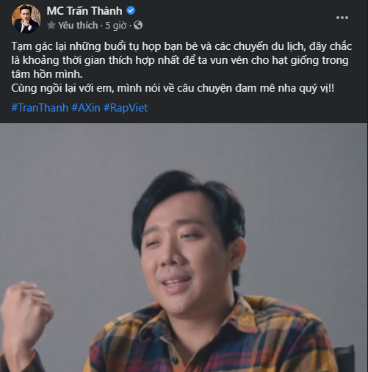Open MC Trấn Thành profile avatar
This screenshot has width=368, height=372.
(26, 18)
